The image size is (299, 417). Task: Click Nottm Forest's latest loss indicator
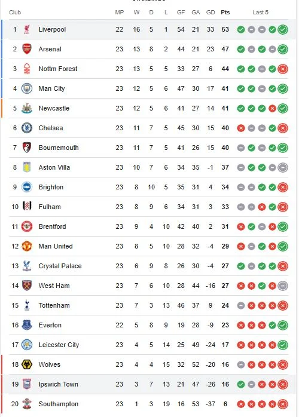pos(283,69)
